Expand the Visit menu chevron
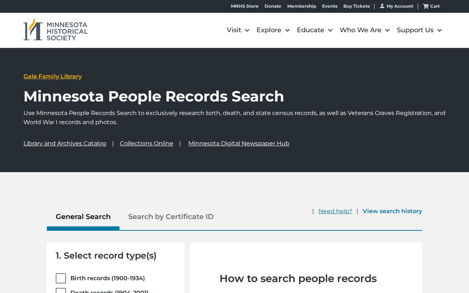Screen dimensions: 469x293 tap(247, 30)
